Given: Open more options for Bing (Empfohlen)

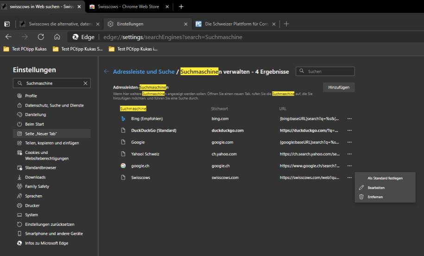Looking at the screenshot, I should coord(349,119).
